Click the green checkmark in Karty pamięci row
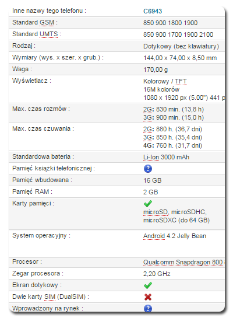The width and height of the screenshot is (233, 321). pos(148,204)
